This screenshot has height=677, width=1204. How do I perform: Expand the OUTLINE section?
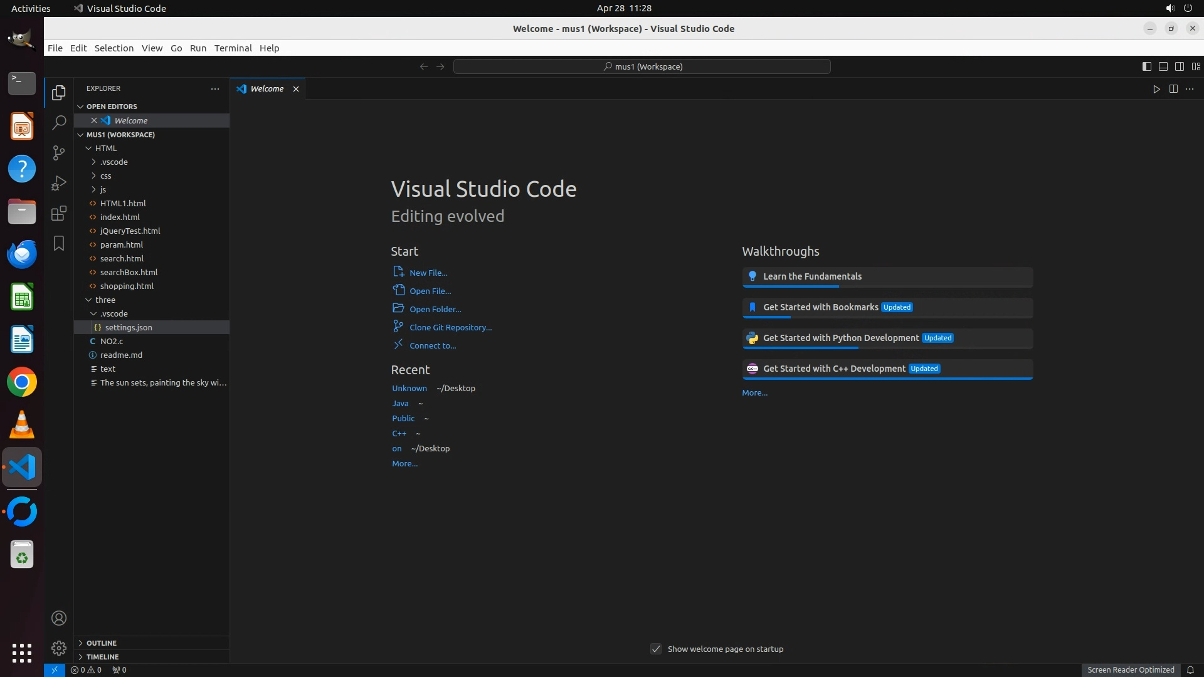pos(102,643)
